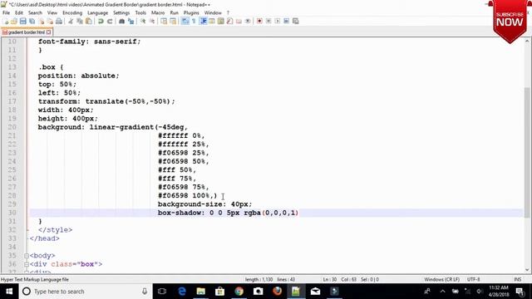Redo the edit via toolbar icon
Screen dimensions: 532x299
click(x=110, y=21)
